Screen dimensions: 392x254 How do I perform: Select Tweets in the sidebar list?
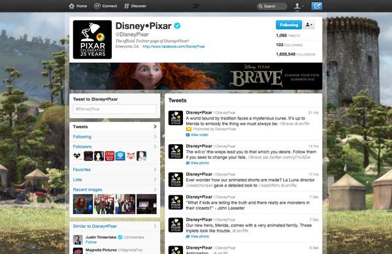point(115,127)
